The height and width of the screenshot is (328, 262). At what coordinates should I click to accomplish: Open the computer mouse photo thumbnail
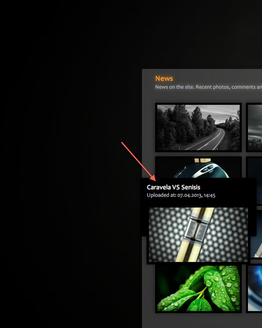(x=198, y=168)
